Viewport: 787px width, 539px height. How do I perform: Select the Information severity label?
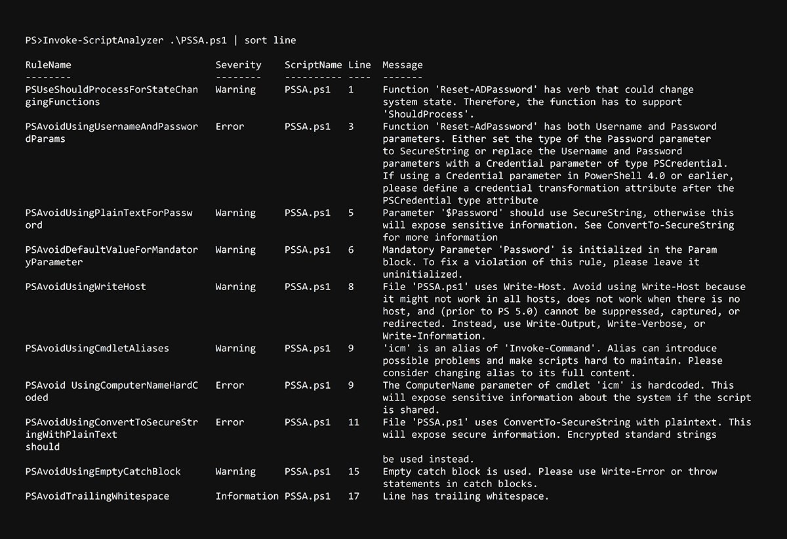[x=247, y=496]
